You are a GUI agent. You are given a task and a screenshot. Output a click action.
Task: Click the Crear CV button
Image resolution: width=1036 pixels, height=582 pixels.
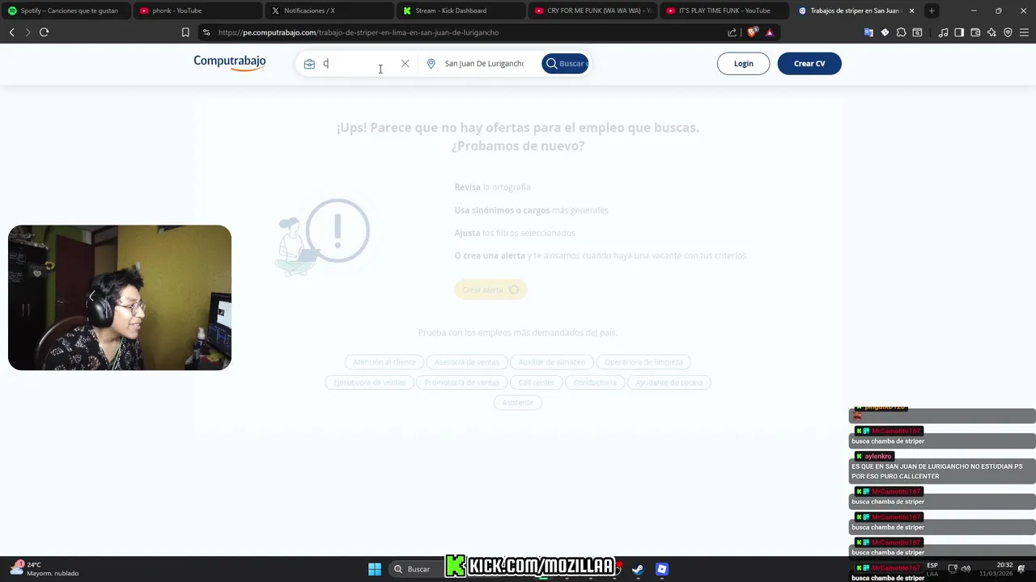pos(809,64)
